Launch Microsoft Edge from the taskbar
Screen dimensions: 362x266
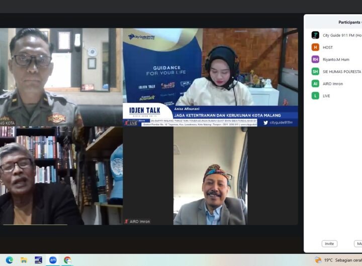(10, 260)
